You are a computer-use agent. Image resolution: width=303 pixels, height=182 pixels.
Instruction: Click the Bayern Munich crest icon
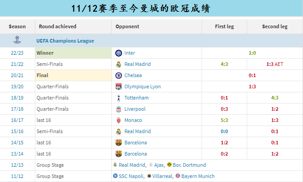tap(178, 176)
